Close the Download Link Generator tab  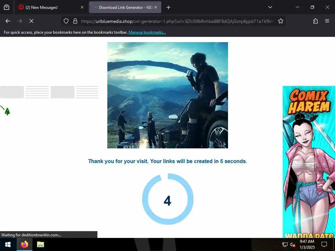click(x=156, y=8)
